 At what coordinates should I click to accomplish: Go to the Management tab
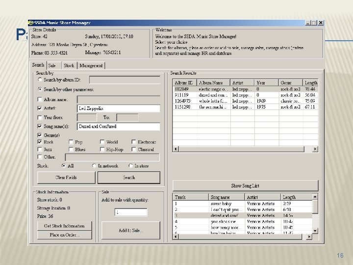91,65
